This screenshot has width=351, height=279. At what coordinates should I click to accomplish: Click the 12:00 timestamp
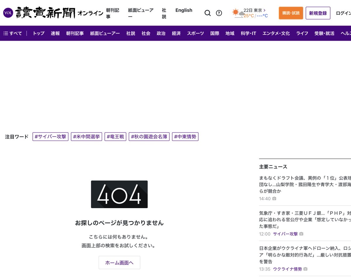[x=265, y=234]
